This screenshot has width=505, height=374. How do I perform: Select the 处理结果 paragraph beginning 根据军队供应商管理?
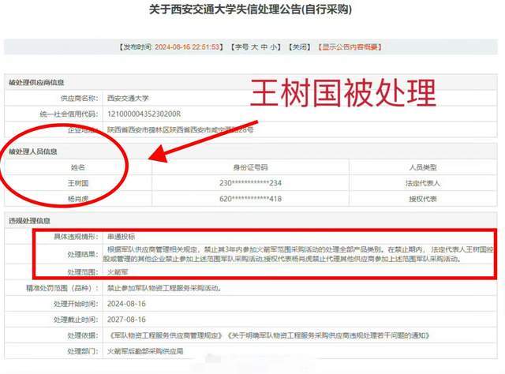[298, 254]
